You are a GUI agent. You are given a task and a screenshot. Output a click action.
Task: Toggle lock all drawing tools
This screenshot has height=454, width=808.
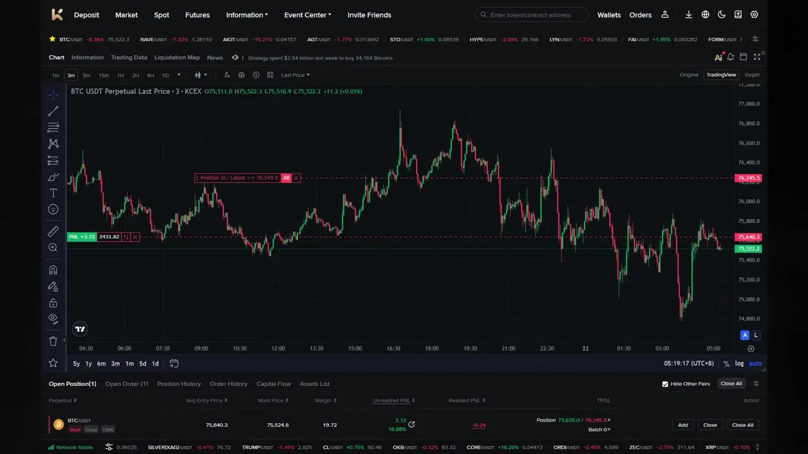coord(53,303)
